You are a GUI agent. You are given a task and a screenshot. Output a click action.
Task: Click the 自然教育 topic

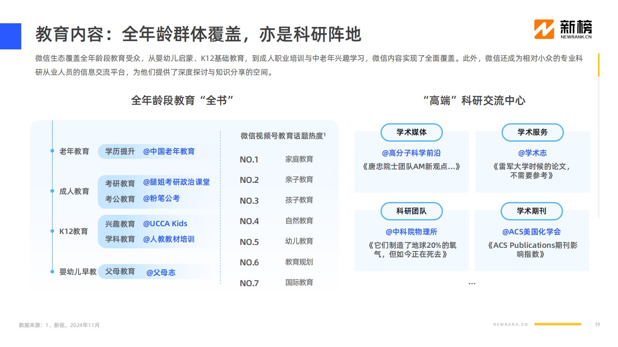[x=299, y=221]
